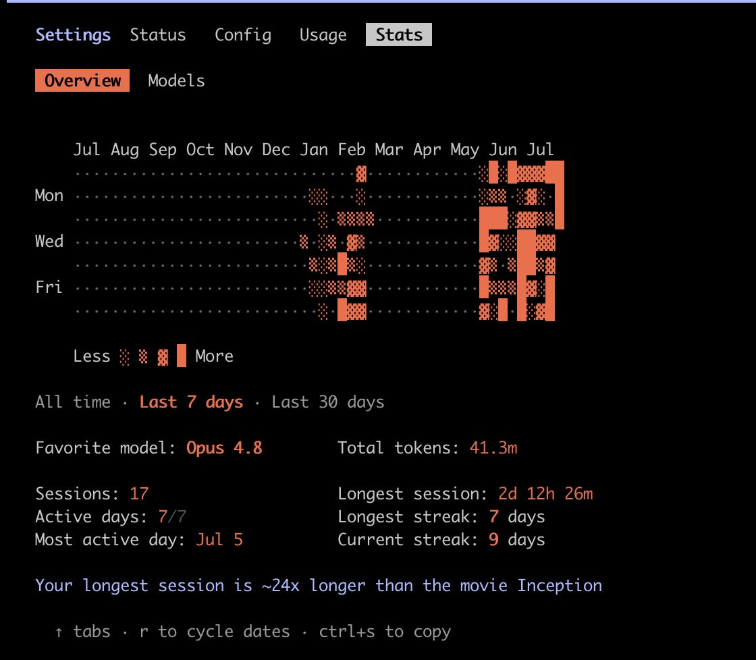
Task: Click the Mar month label
Action: click(x=389, y=149)
